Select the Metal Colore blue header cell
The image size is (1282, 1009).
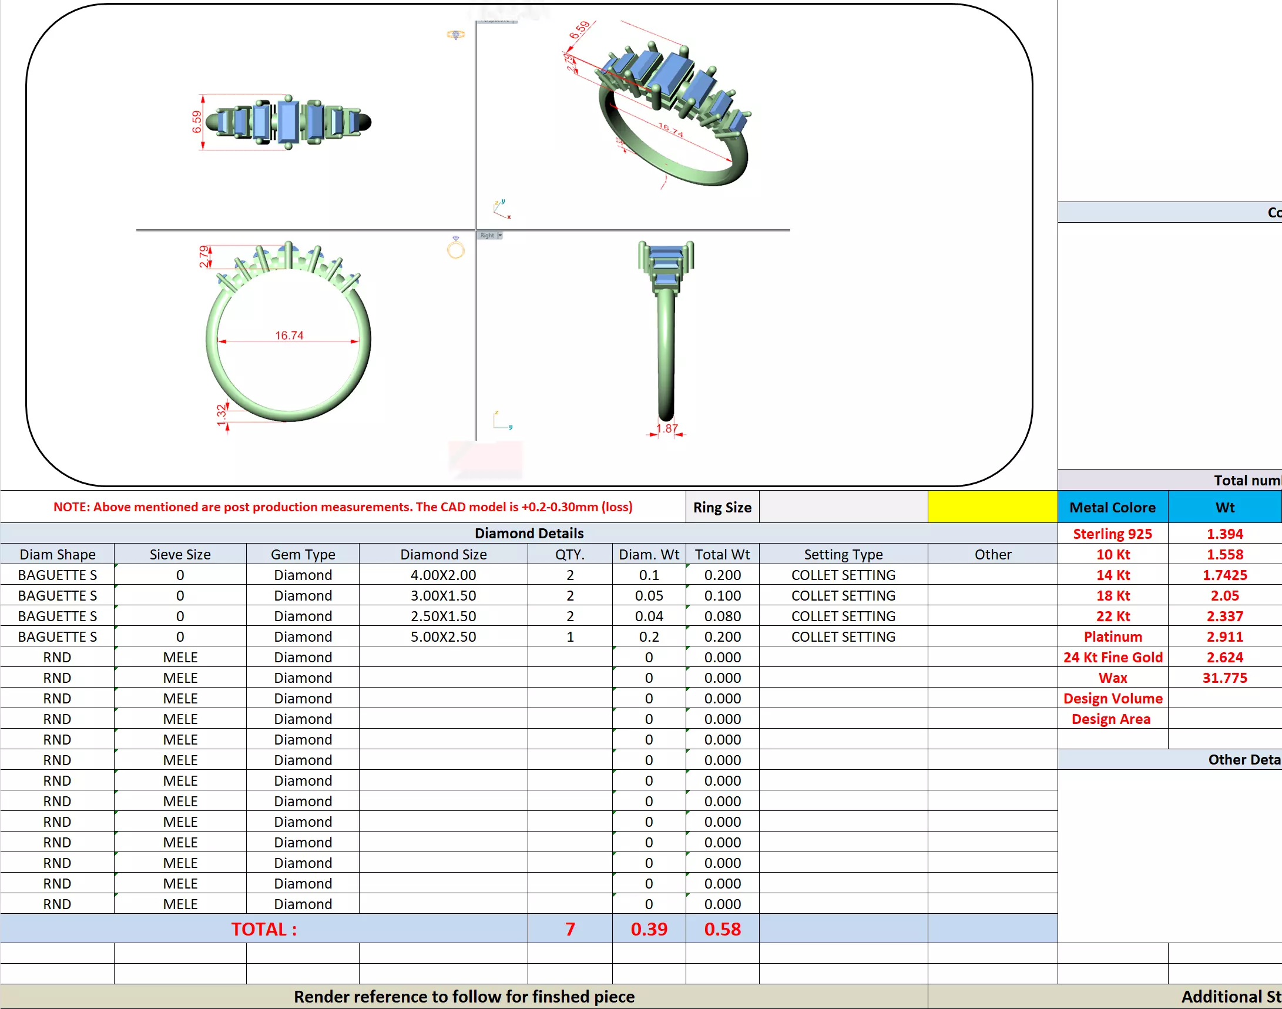[1112, 507]
